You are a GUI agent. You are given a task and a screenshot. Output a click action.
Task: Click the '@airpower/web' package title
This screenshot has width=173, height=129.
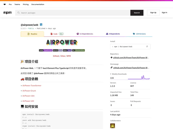[x=29, y=25]
